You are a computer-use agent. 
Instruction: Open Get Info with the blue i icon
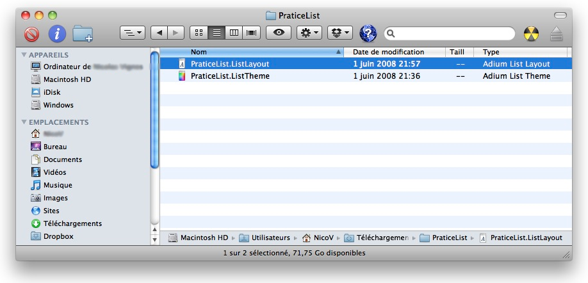[x=57, y=33]
